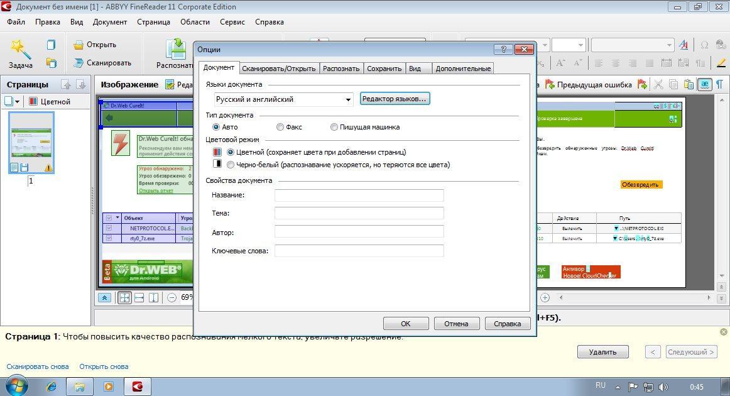
Task: Click the AA style editor icon
Action: tap(684, 45)
